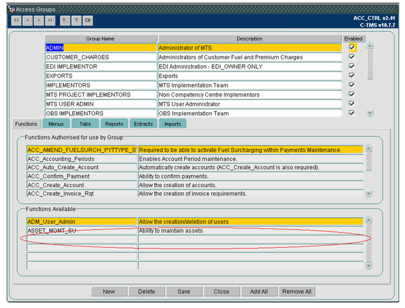Select ACC_AMEND_FUELSURCH_PYTTYPE authorised function
The width and height of the screenshot is (405, 308).
(82, 150)
